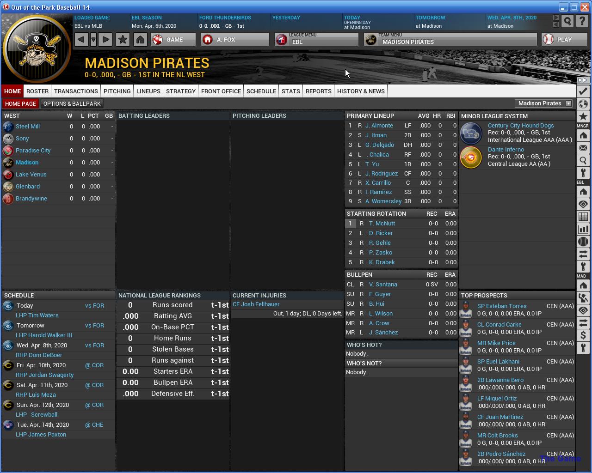Click the Brandywine logo in standings
Screen dimensions: 592x473
pyautogui.click(x=8, y=199)
